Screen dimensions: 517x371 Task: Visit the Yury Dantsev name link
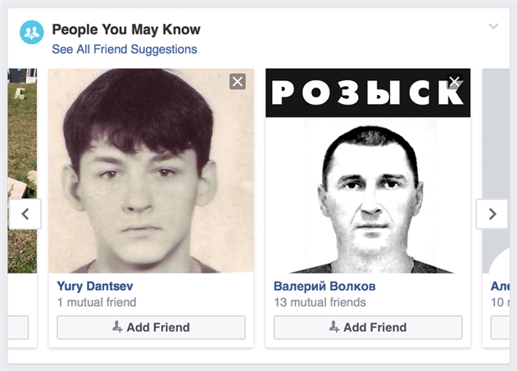[95, 286]
